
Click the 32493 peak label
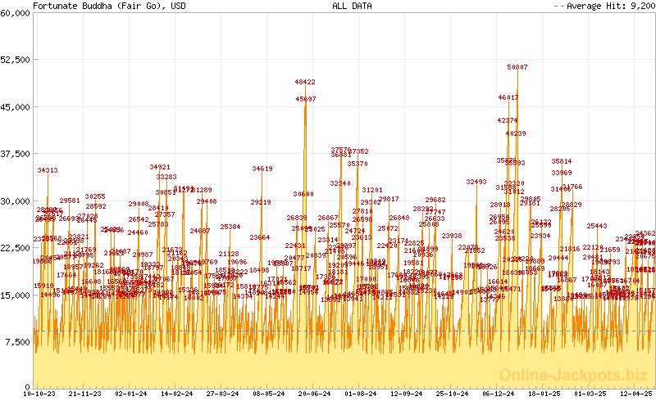(476, 182)
